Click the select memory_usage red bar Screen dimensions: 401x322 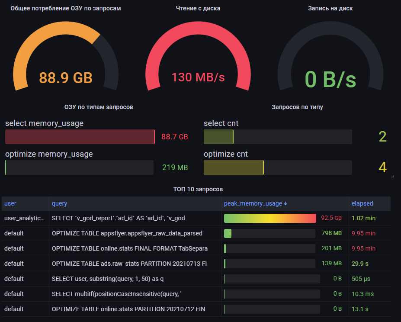coord(80,137)
